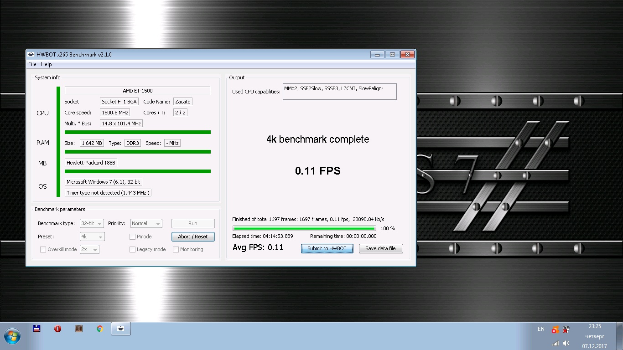Enable the Monitoring checkbox
The height and width of the screenshot is (350, 623).
(x=176, y=249)
